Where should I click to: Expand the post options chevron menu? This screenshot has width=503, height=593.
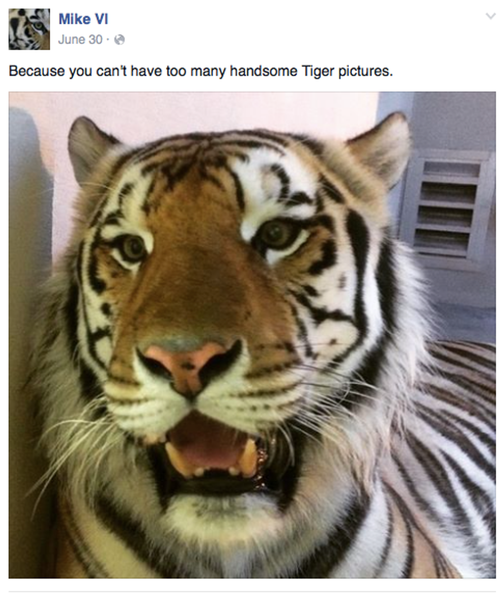(490, 16)
